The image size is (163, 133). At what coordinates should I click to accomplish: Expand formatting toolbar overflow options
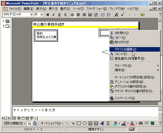tap(160, 15)
